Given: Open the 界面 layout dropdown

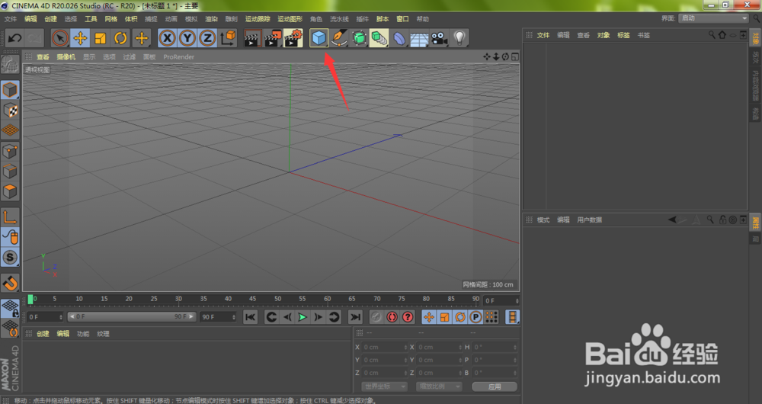Looking at the screenshot, I should coord(713,18).
